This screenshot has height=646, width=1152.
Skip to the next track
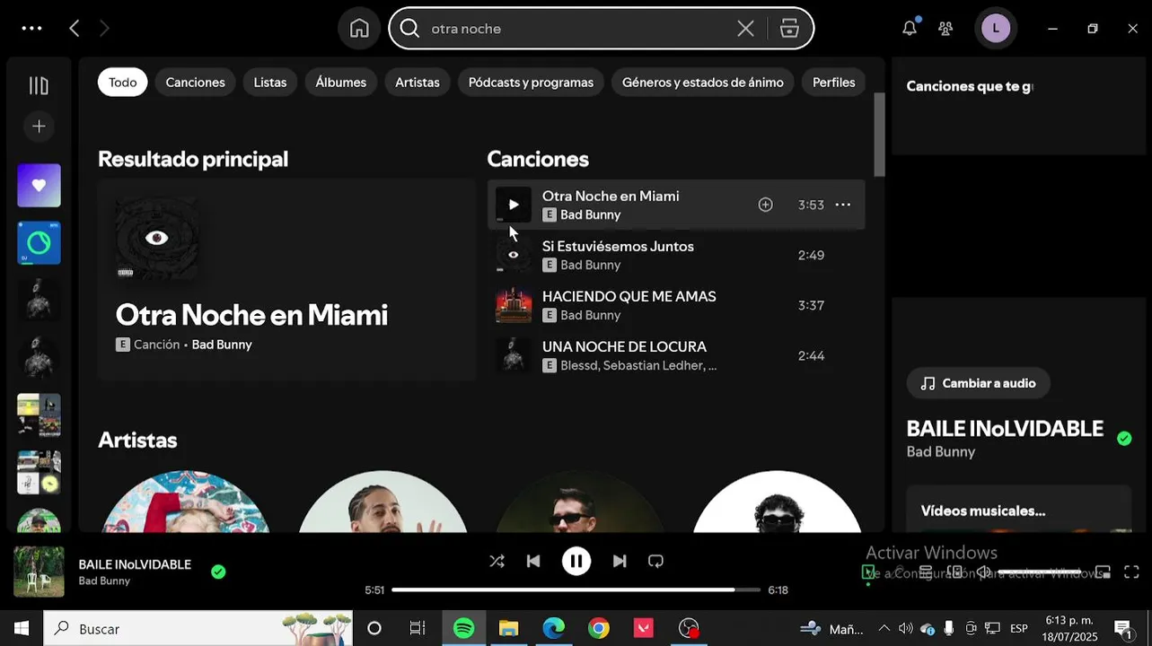620,562
